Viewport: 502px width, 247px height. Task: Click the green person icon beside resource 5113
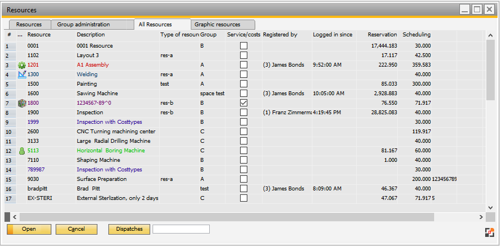pos(22,151)
